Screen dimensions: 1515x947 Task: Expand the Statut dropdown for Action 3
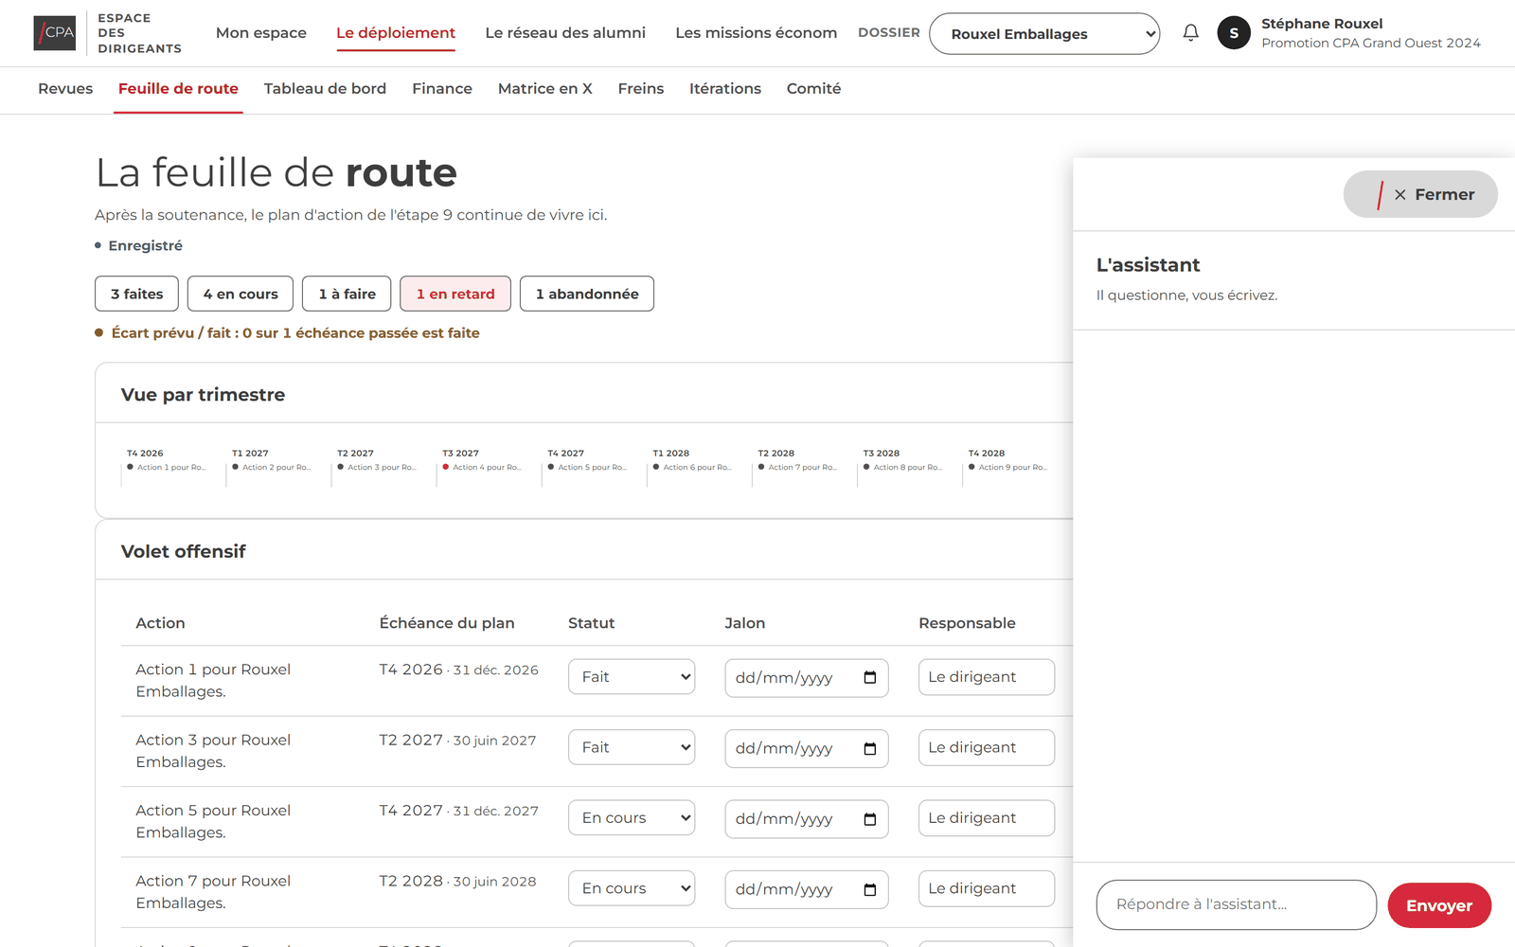(632, 748)
